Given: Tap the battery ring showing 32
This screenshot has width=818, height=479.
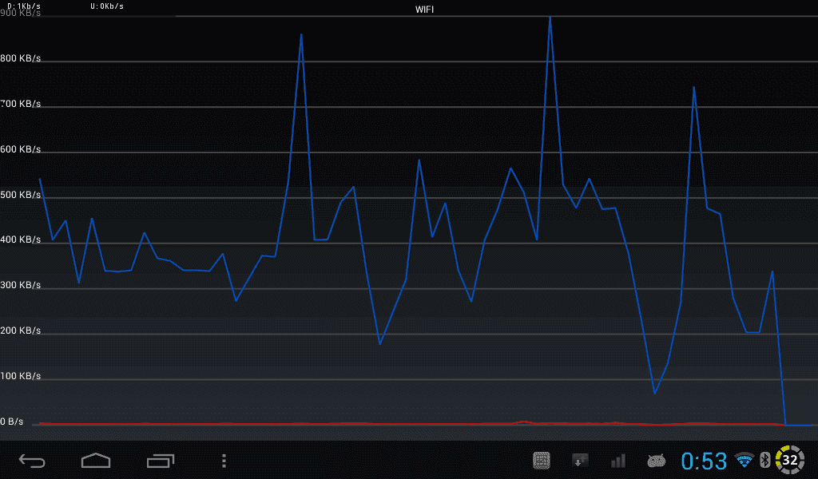Looking at the screenshot, I should (x=790, y=460).
